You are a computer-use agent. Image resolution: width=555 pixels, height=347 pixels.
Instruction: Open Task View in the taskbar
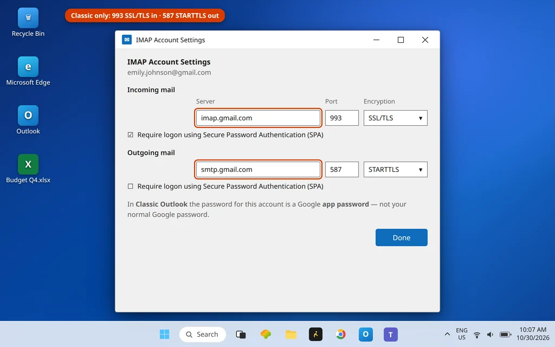coord(241,334)
